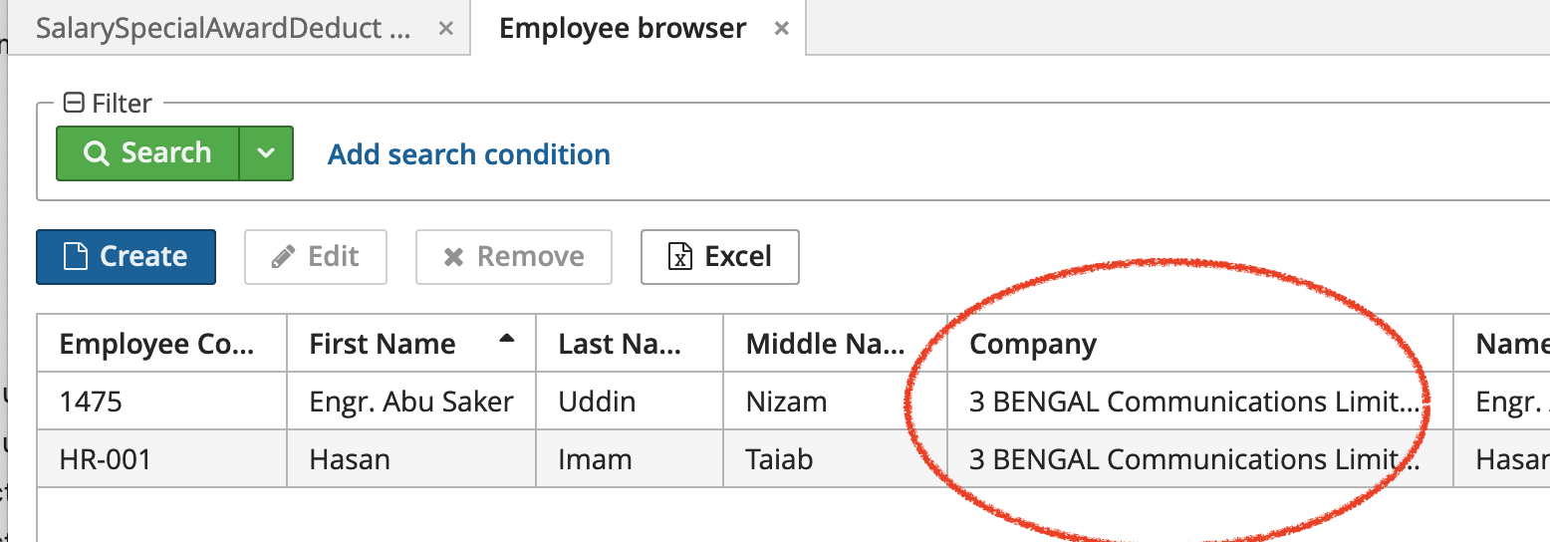Switch to the SalarySpecialAwardDeduct tab

(223, 29)
